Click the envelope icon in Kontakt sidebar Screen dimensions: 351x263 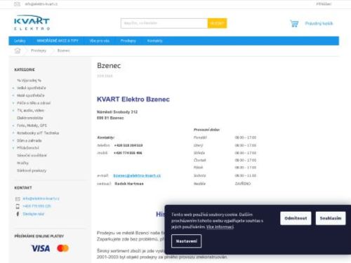pos(18,199)
